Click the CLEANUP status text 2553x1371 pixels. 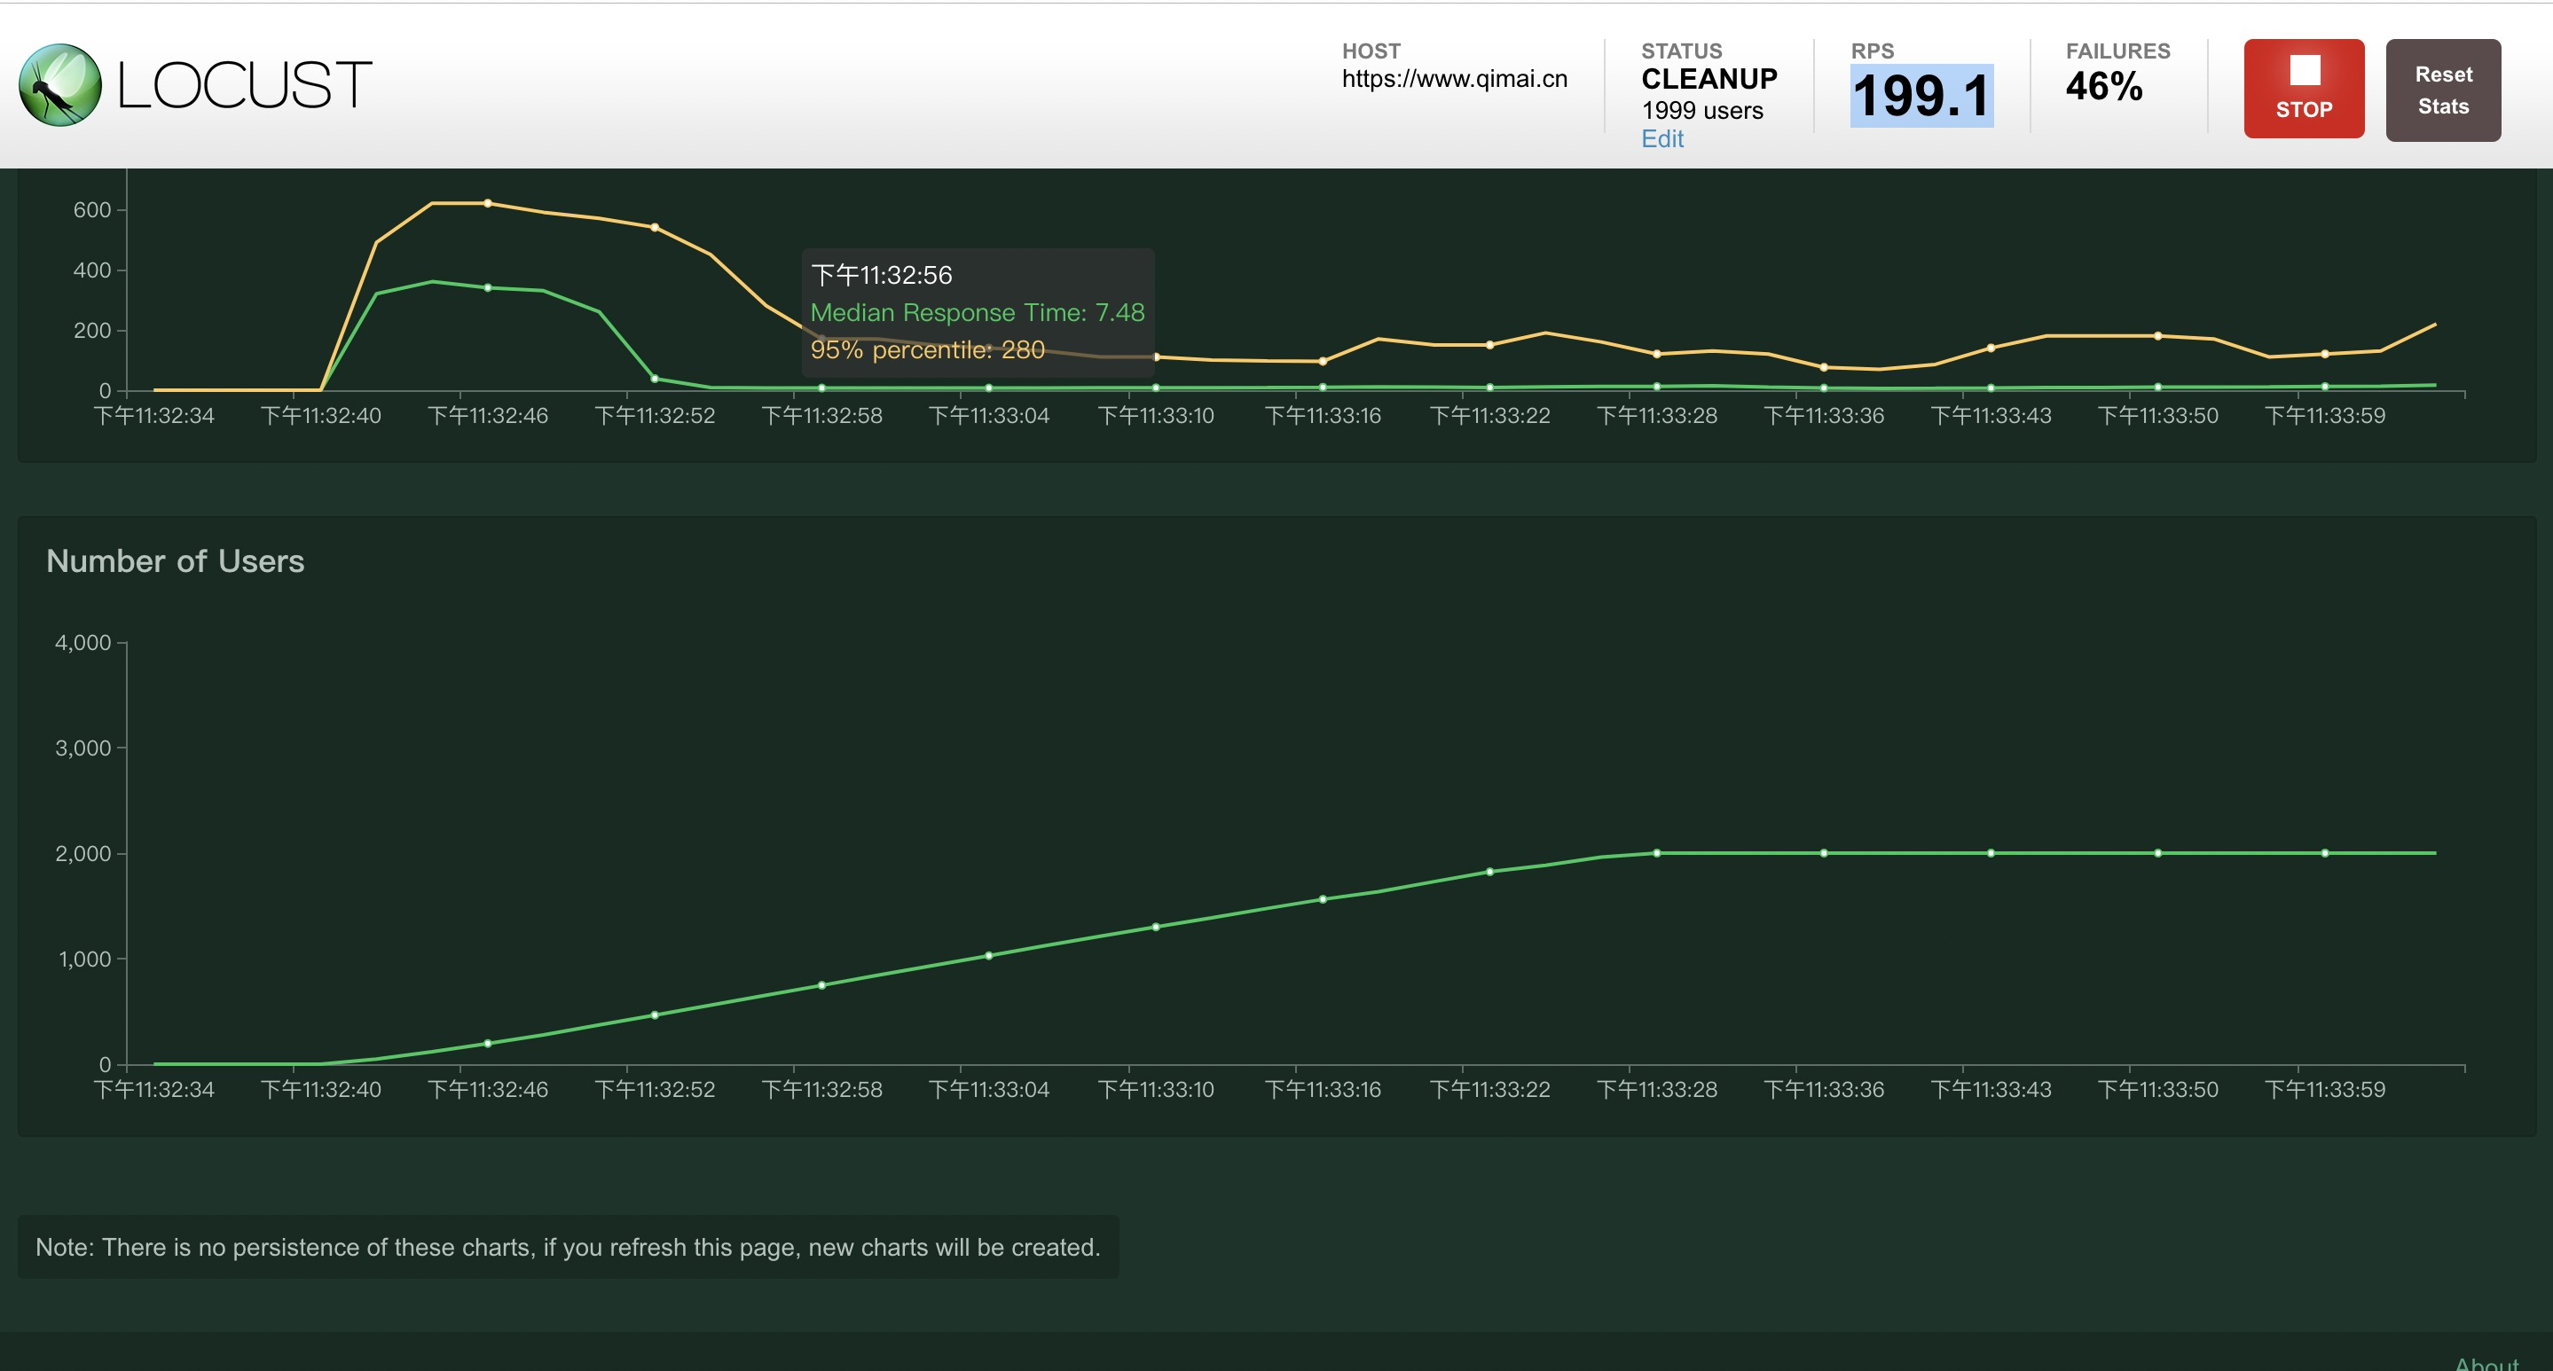tap(1709, 78)
